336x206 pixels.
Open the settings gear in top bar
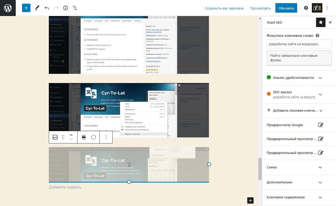click(306, 8)
